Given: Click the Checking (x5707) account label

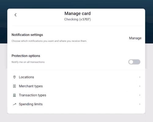Looking at the screenshot, I should [77, 19].
